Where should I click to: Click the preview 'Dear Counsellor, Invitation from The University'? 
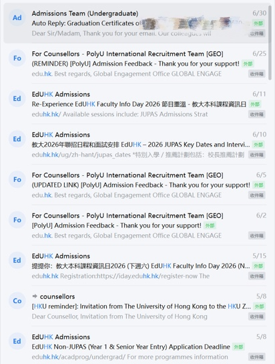(119, 316)
